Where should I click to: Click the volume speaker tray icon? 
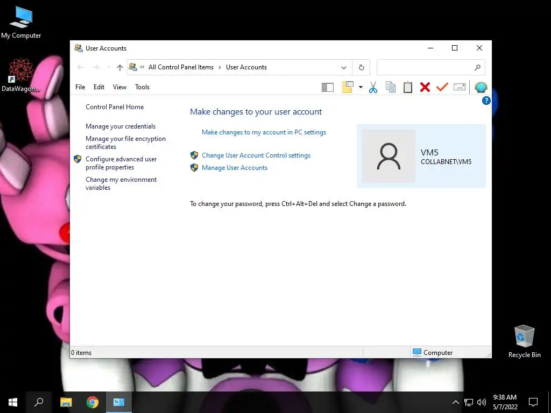(482, 402)
